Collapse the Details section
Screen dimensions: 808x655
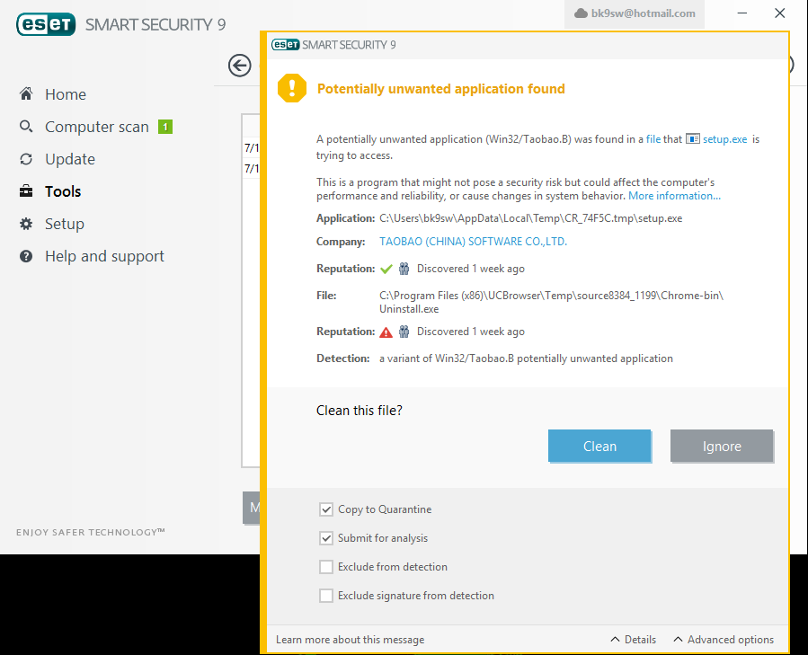click(x=634, y=640)
